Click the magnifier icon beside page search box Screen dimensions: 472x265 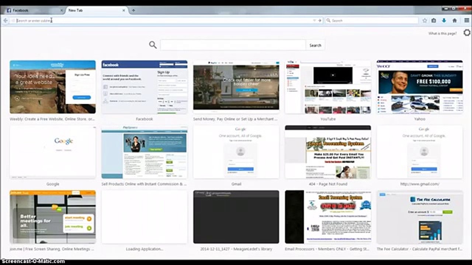153,45
